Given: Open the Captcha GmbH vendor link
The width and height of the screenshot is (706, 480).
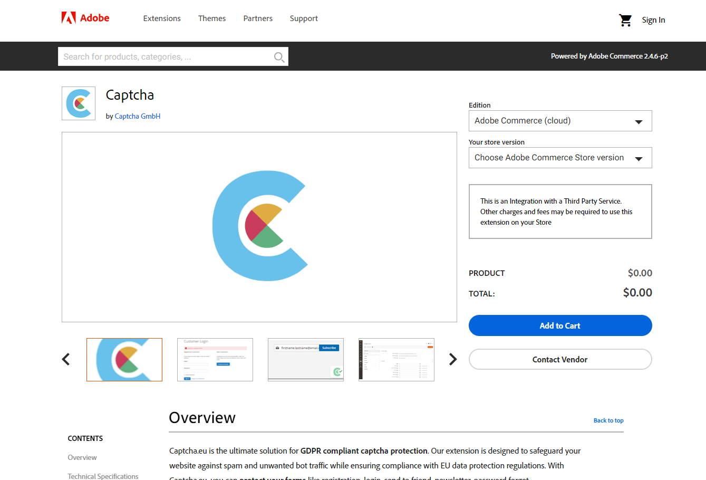Looking at the screenshot, I should tap(138, 116).
